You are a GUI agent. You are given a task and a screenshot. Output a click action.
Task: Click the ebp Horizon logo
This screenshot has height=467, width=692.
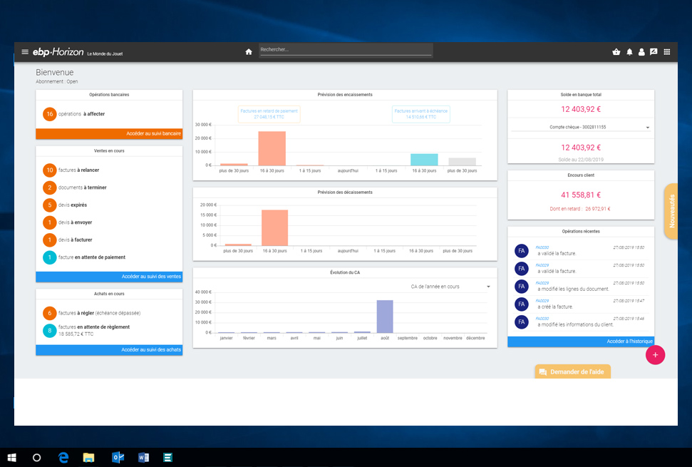(58, 51)
